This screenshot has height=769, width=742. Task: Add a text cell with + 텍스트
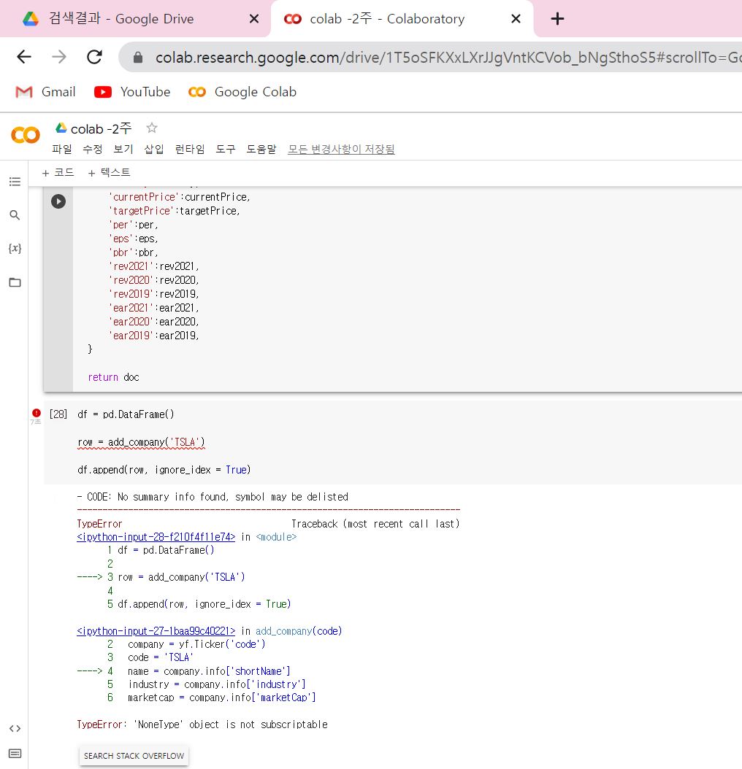pyautogui.click(x=109, y=173)
